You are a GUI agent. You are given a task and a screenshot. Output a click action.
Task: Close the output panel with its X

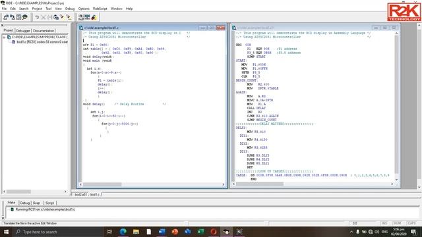pos(3,218)
